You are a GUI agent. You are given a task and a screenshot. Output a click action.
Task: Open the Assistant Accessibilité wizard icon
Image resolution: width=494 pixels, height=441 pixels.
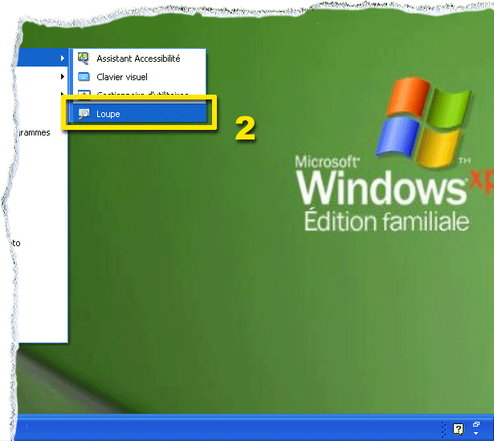click(84, 59)
